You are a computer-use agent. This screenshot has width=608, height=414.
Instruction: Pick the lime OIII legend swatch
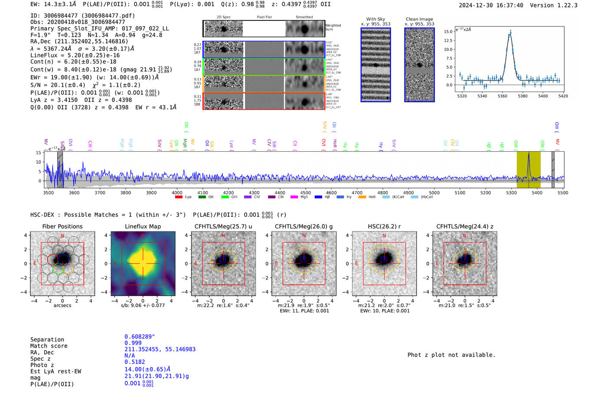click(x=225, y=197)
